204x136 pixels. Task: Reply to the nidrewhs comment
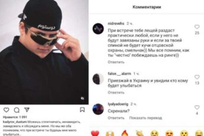click(x=116, y=62)
